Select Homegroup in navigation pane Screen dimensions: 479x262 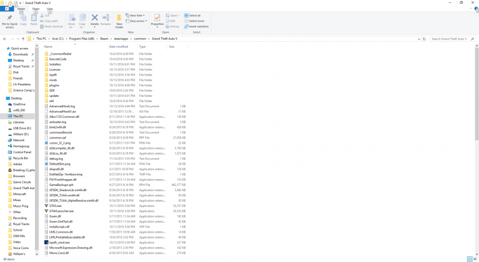coord(21,146)
